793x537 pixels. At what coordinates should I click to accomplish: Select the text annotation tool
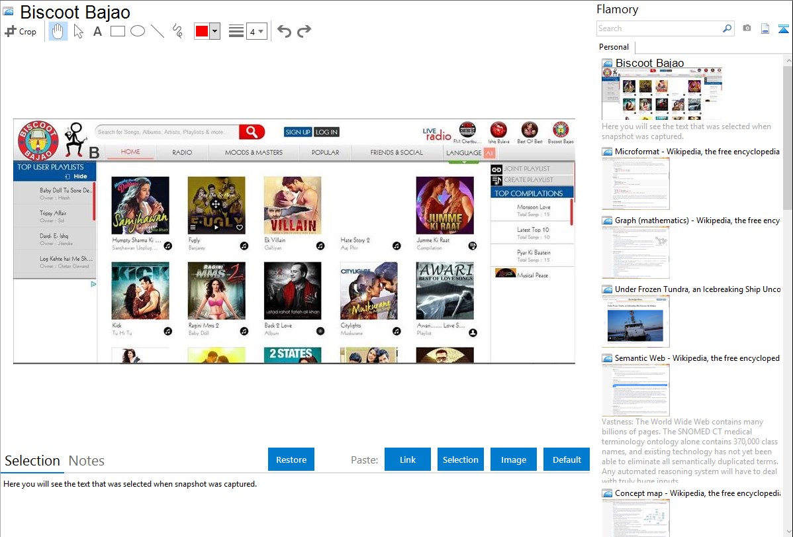coord(97,31)
